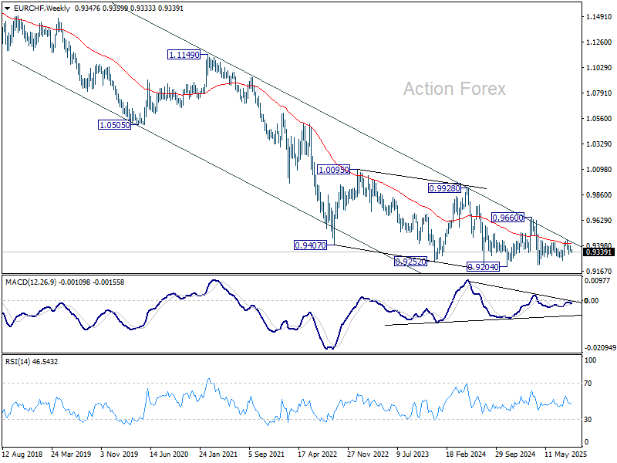Click the 1.0095 price level label
Image resolution: width=617 pixels, height=463 pixels.
tap(332, 170)
